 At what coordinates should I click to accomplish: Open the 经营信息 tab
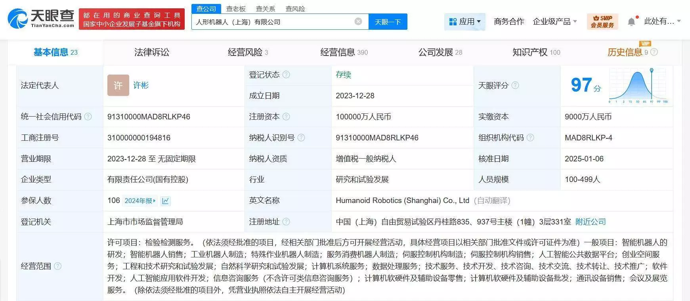click(x=344, y=52)
